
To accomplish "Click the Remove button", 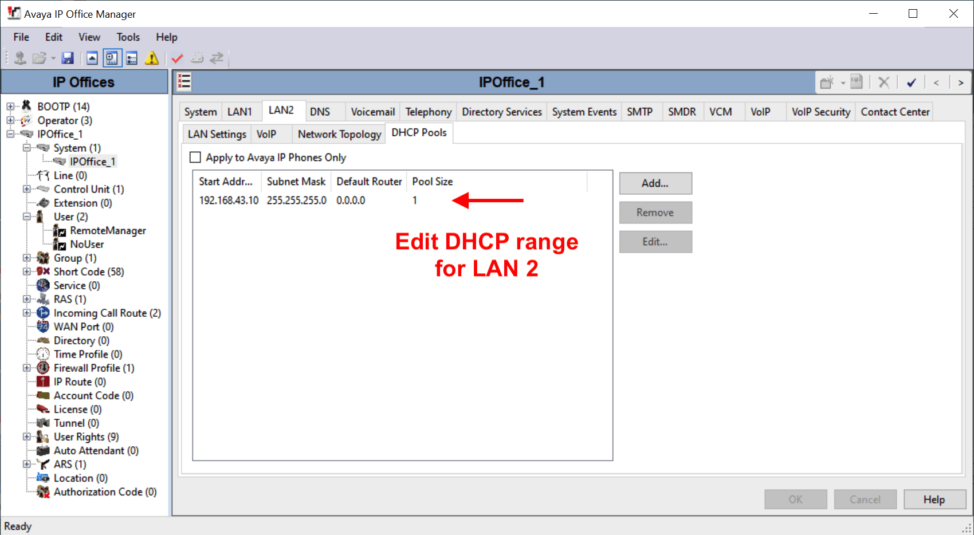I will [655, 213].
